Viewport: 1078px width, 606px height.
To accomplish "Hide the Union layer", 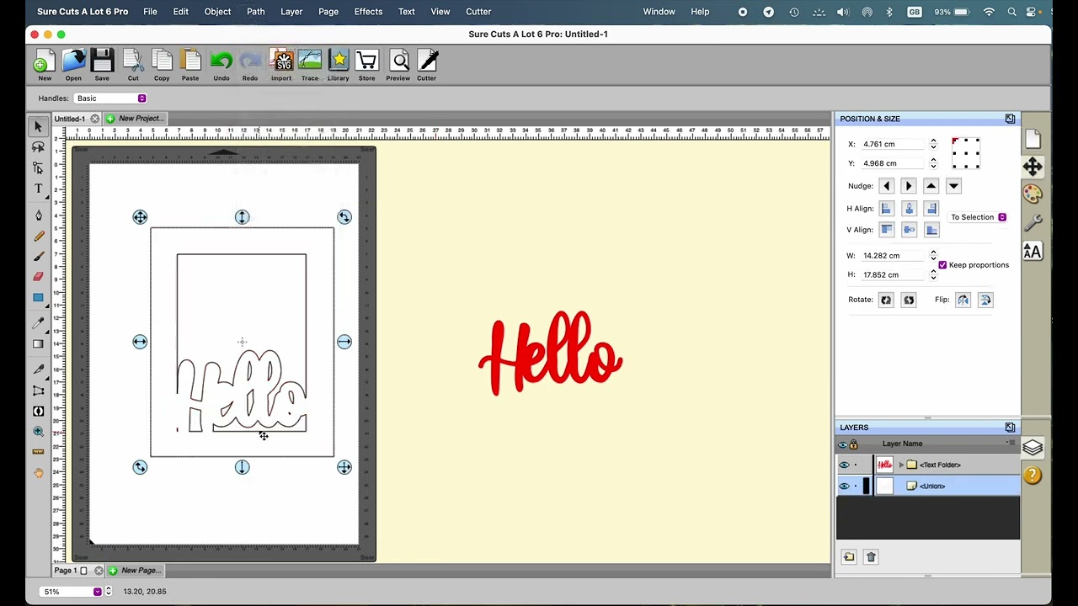I will tap(844, 486).
